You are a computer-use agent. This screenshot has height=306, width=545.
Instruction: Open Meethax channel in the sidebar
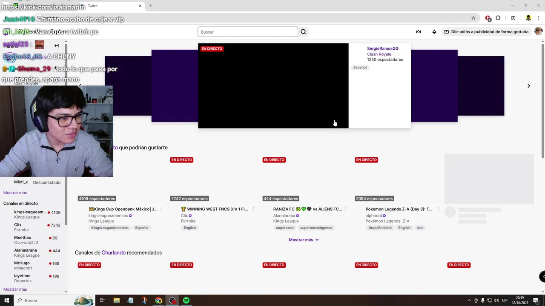click(32, 240)
